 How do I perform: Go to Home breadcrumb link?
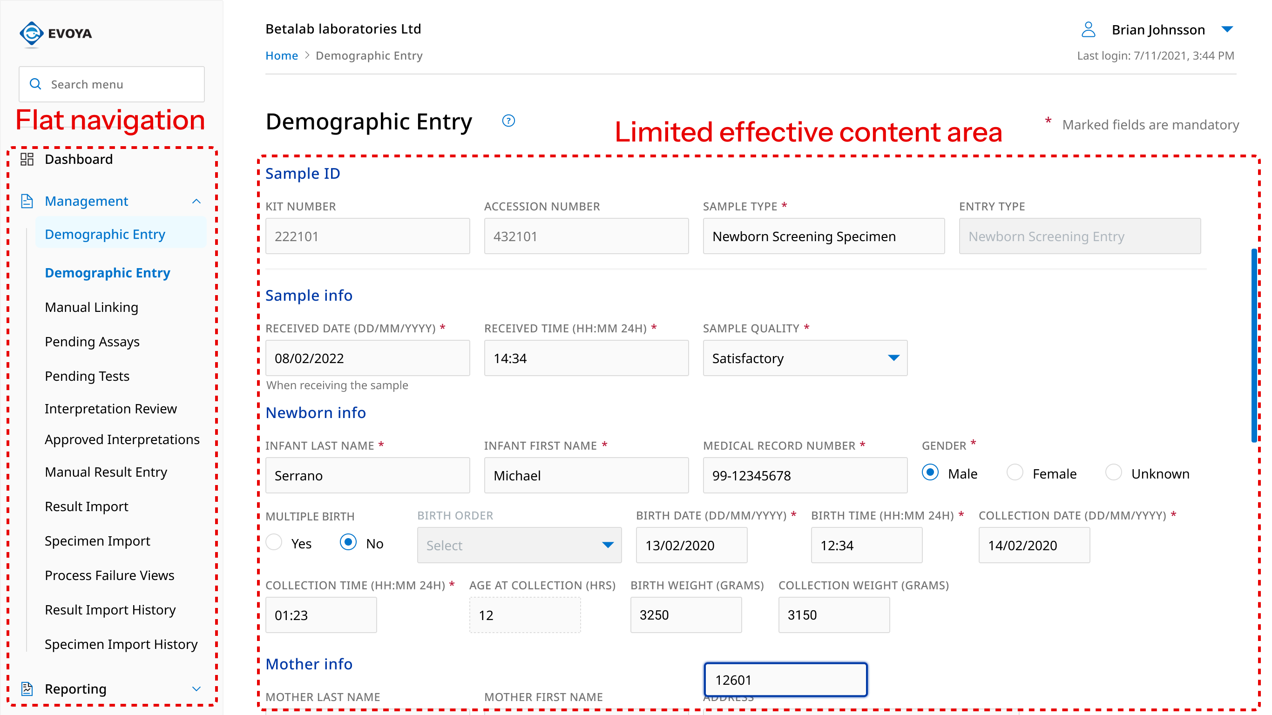pos(282,56)
